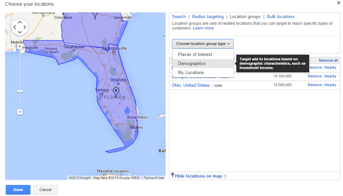
Task: Select the Location groups tab
Action: point(245,17)
